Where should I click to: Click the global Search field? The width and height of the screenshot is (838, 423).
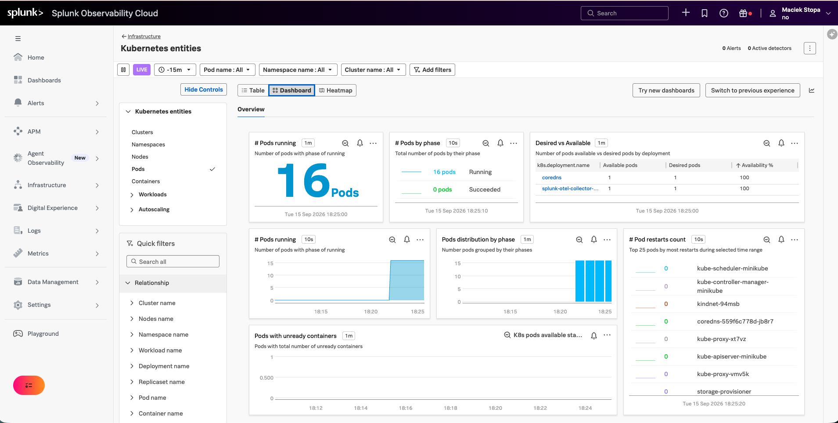point(624,13)
